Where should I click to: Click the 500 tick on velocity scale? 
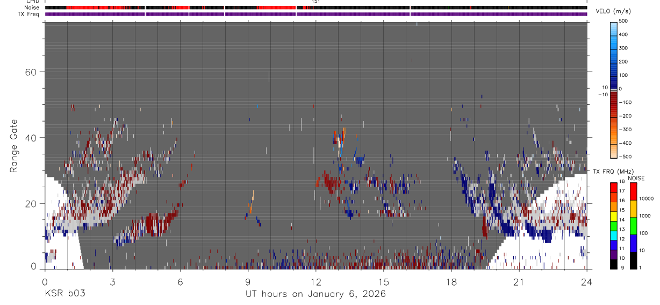tap(624, 21)
